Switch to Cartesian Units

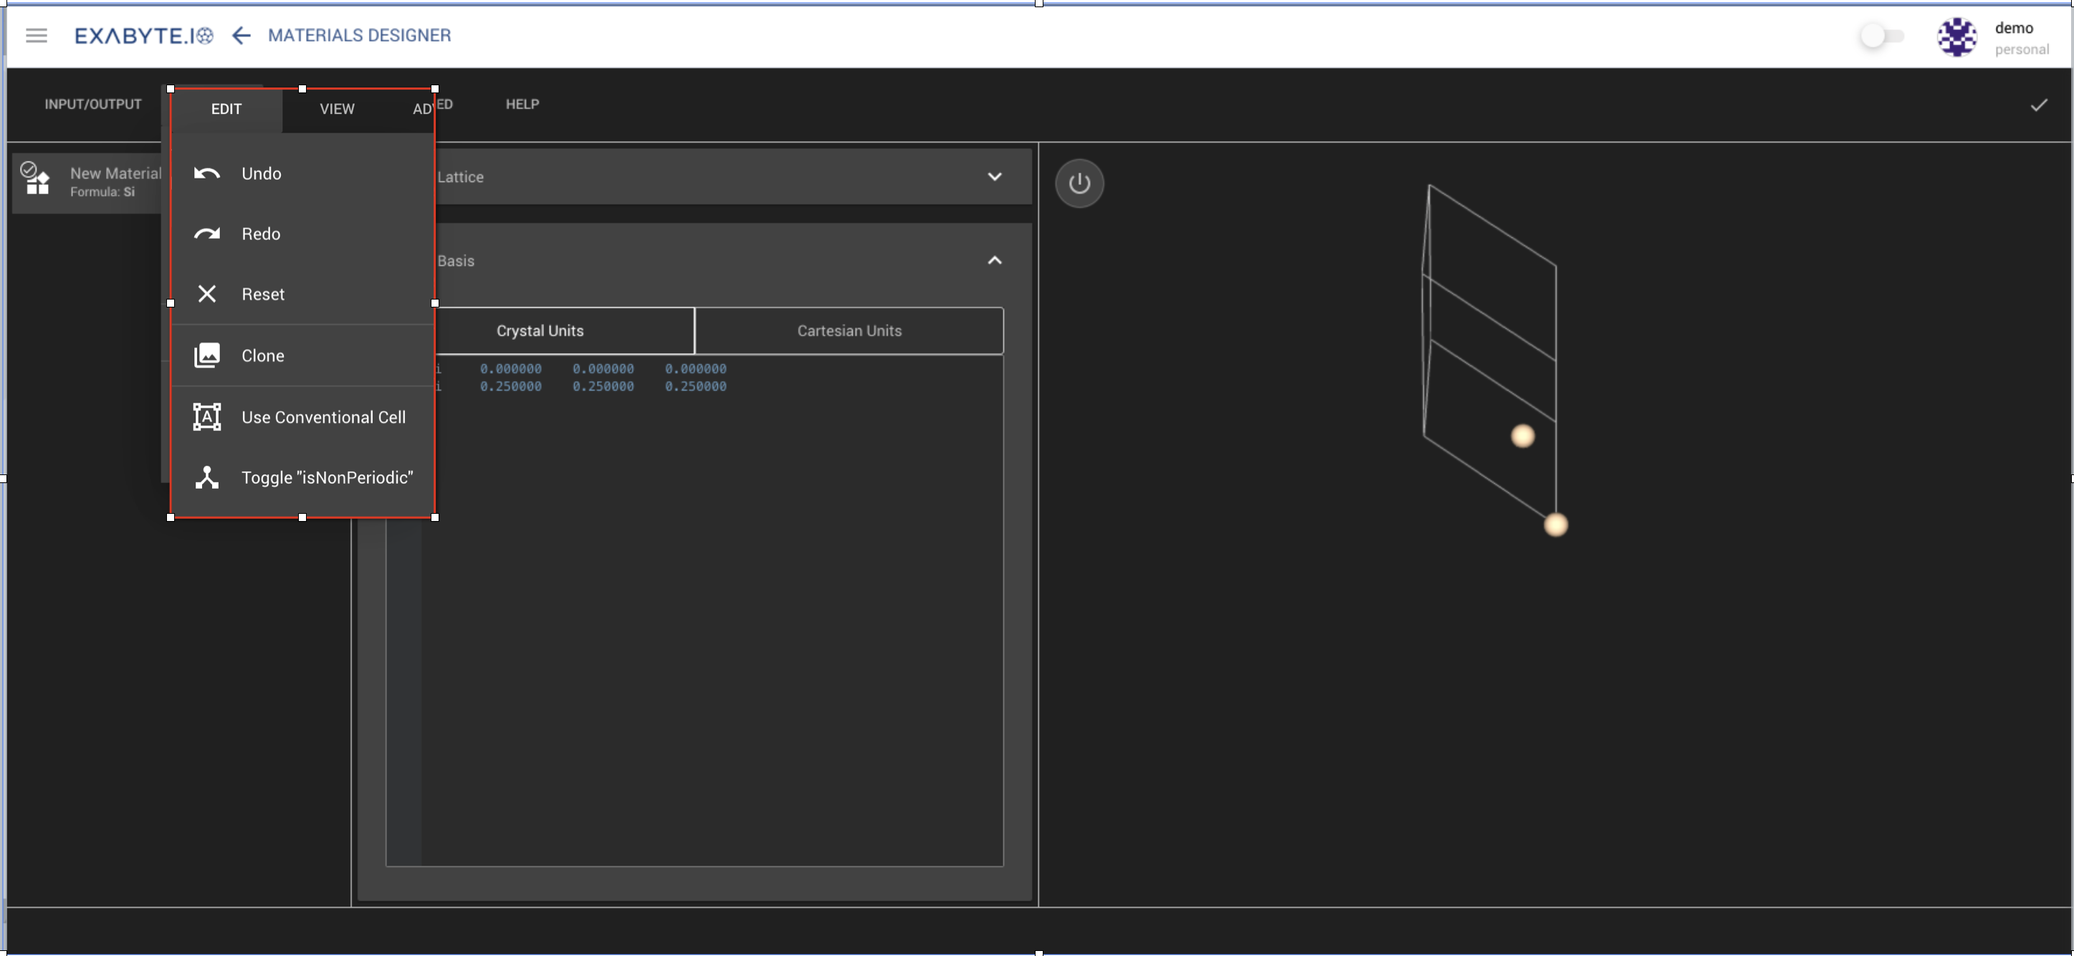(849, 330)
